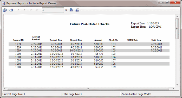Click horizontal scrollbar right arrow
Viewport: 182px width, 98px height.
click(x=173, y=89)
